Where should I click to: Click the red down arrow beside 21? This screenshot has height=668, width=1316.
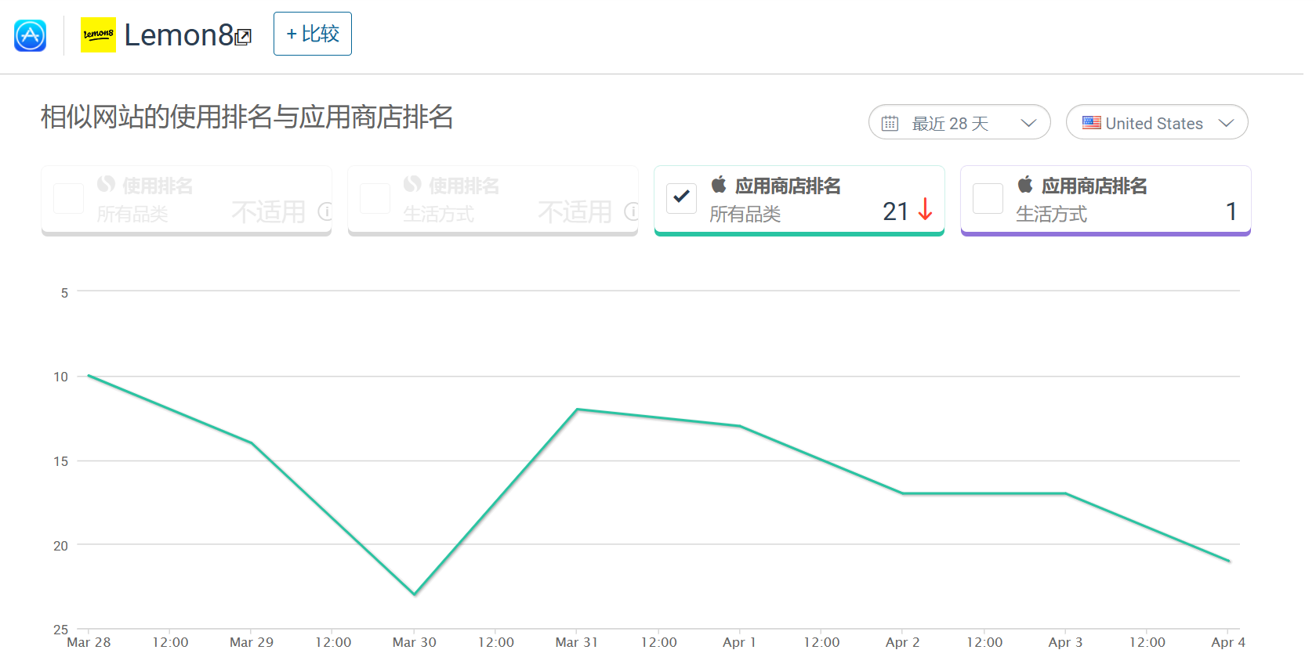925,210
